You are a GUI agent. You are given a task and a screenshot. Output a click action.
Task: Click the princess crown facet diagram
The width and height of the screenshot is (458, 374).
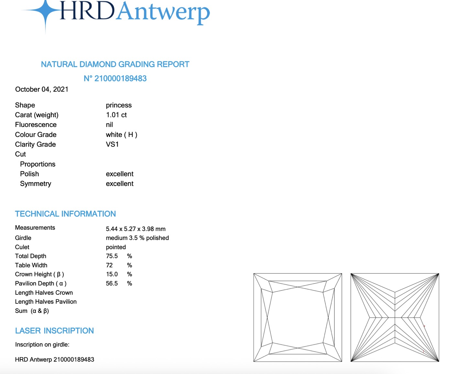(x=298, y=317)
